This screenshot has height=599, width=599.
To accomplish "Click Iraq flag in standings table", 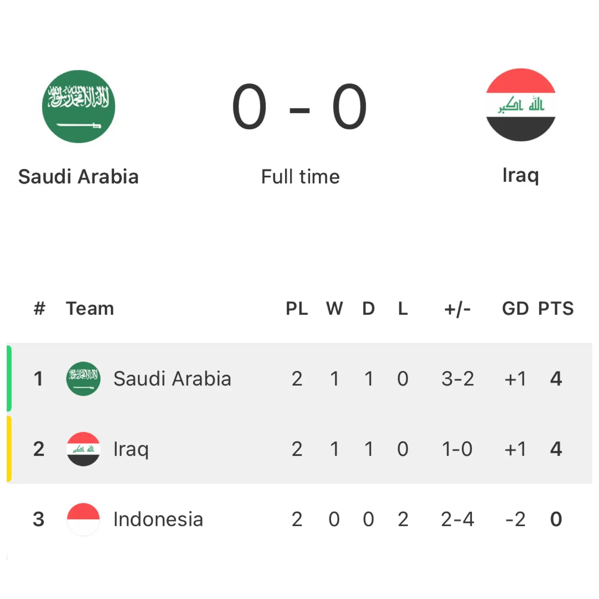I will (83, 449).
